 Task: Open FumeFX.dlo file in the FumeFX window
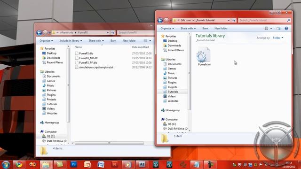coord(86,54)
